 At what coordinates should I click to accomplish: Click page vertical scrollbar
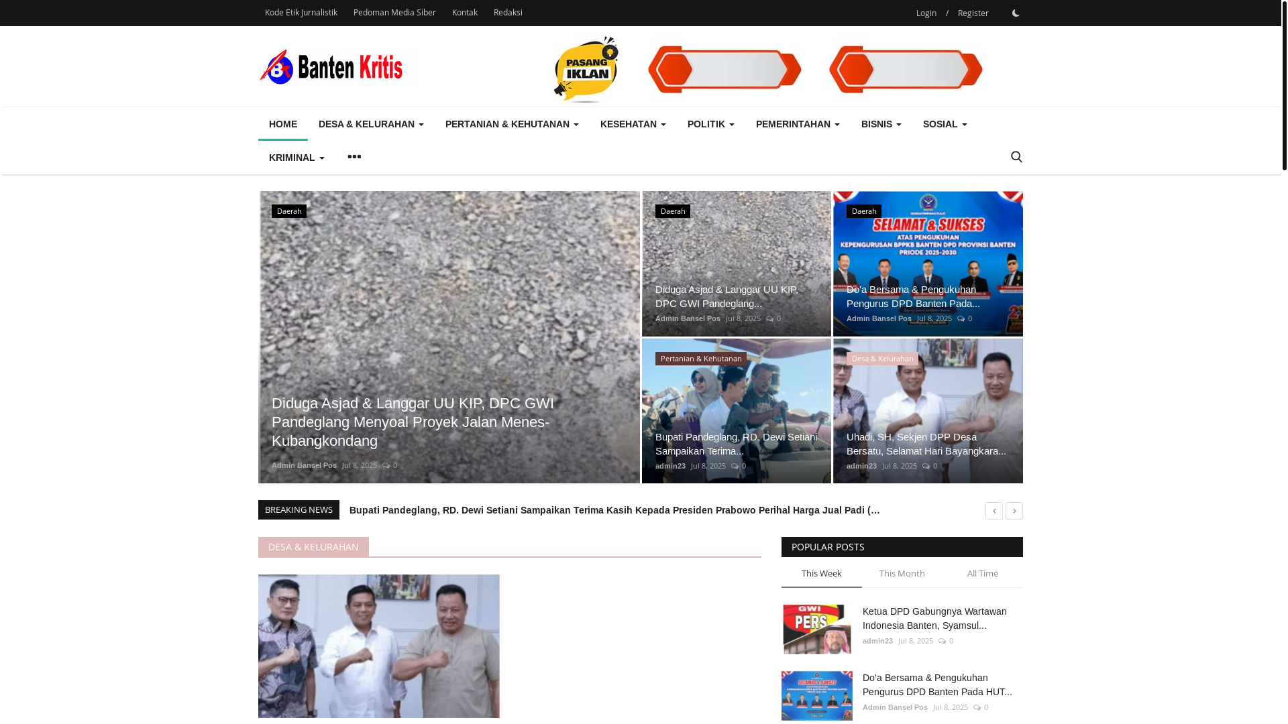tap(1285, 86)
